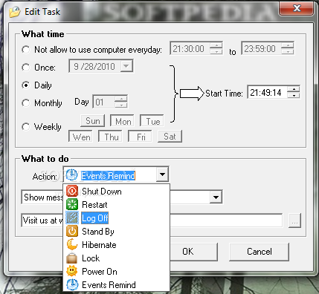Click the orange Stand By power icon
The width and height of the screenshot is (319, 294).
click(x=72, y=232)
